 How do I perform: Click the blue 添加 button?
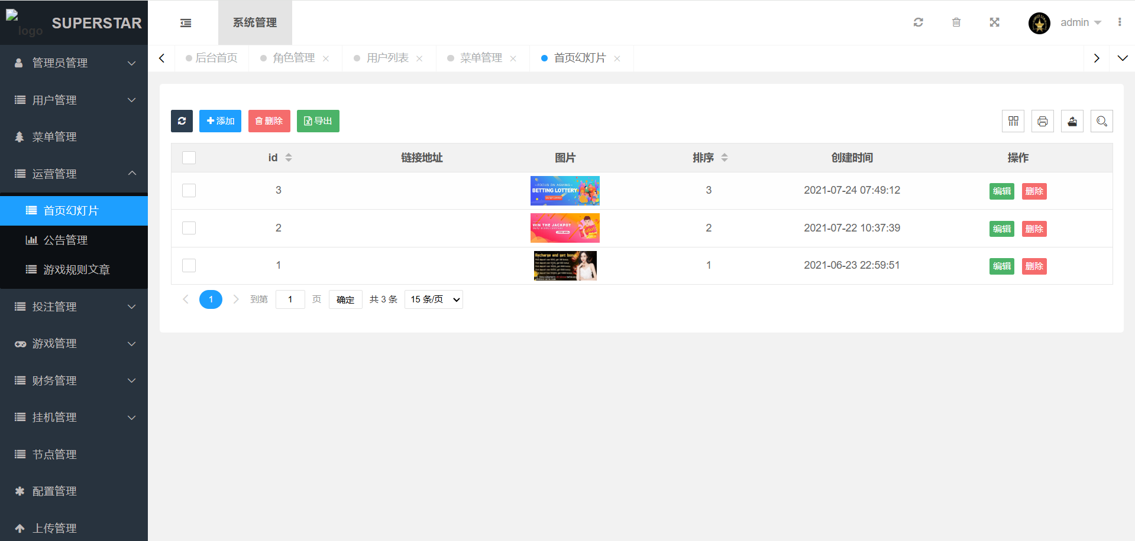[220, 121]
